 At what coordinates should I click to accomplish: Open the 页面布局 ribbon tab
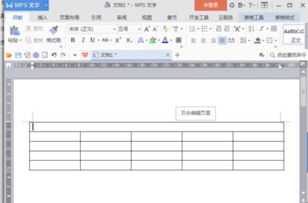point(69,17)
